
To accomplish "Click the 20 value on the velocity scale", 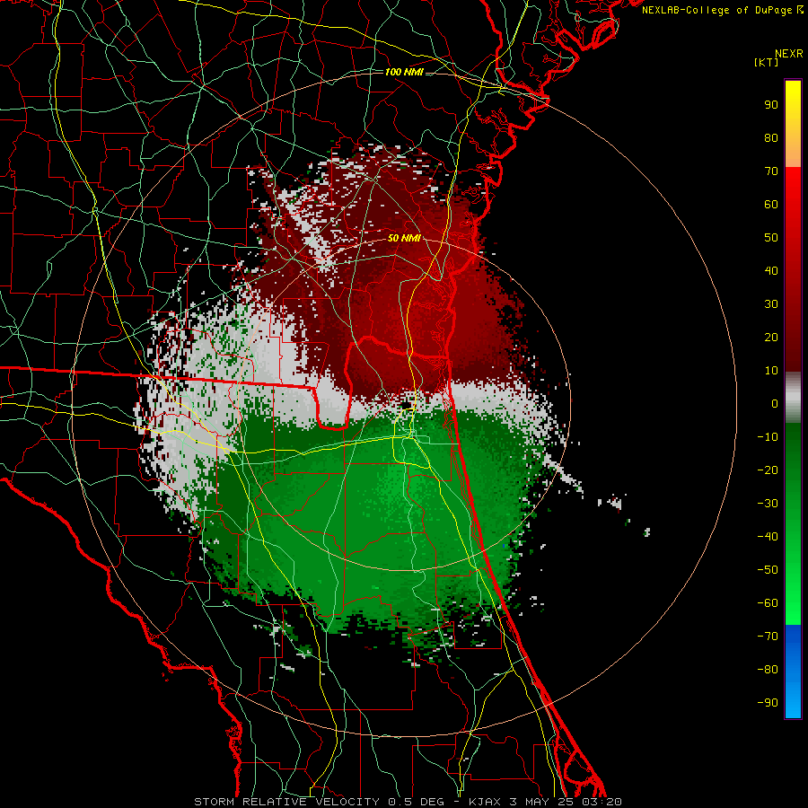I will [771, 338].
